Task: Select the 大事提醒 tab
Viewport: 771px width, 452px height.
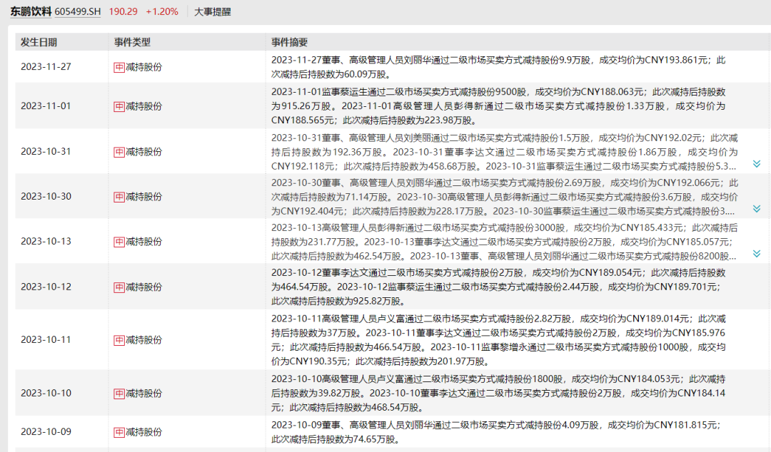Action: point(213,11)
